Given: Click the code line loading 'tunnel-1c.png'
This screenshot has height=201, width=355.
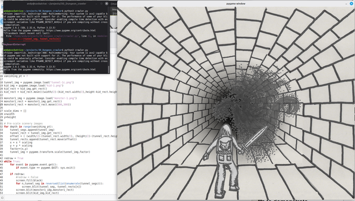Looking at the screenshot, I should pyautogui.click(x=39, y=82).
